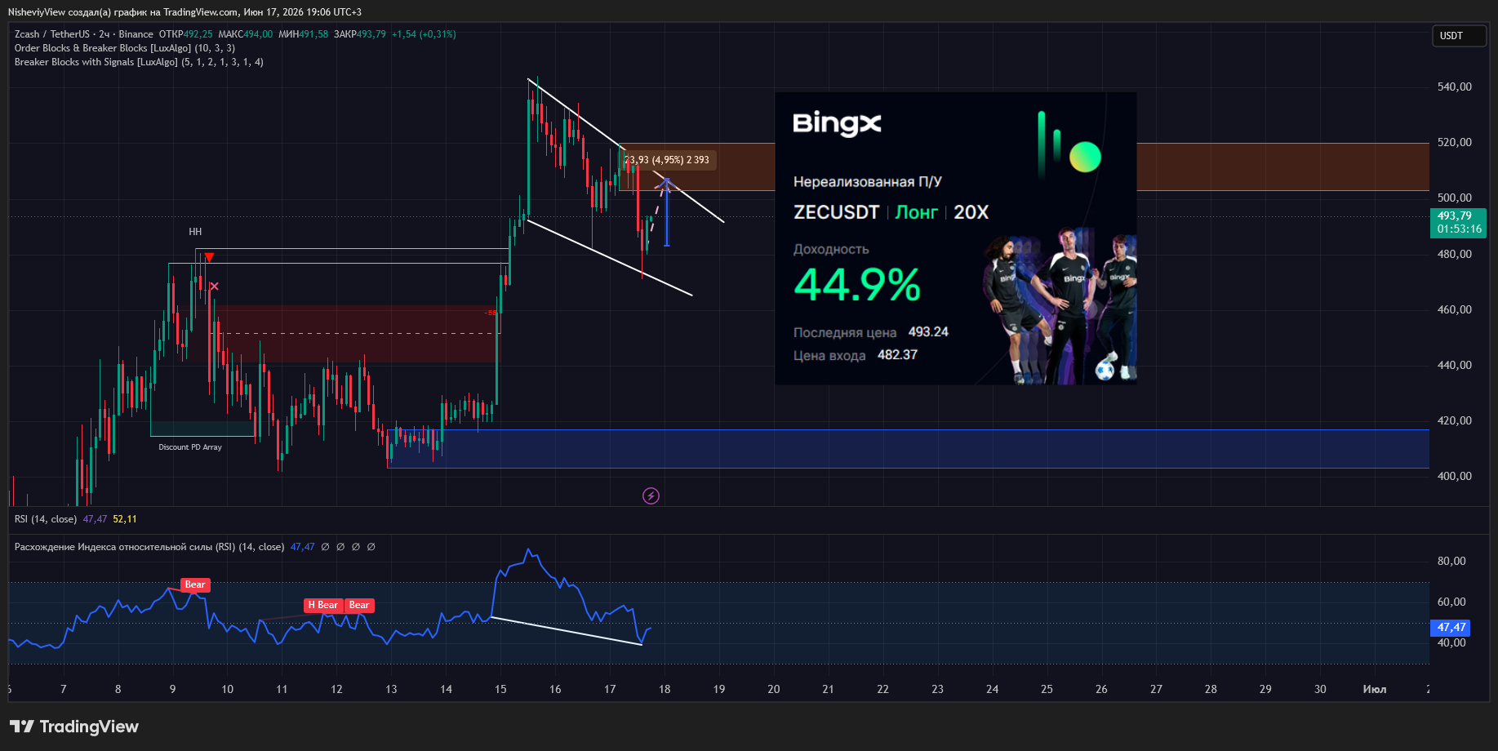The height and width of the screenshot is (751, 1498).
Task: Click the 60,00 RSI axis label
Action: click(x=1451, y=602)
